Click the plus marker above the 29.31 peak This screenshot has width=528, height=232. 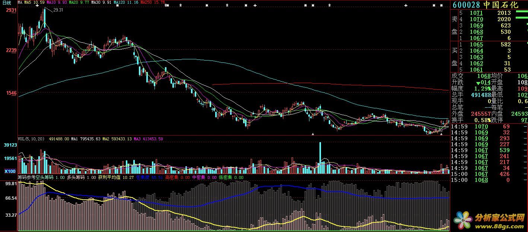coord(38,6)
